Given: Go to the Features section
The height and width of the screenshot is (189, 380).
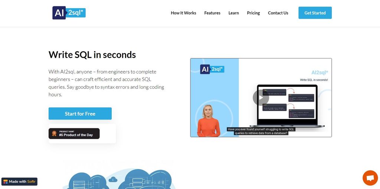Looking at the screenshot, I should click(212, 13).
